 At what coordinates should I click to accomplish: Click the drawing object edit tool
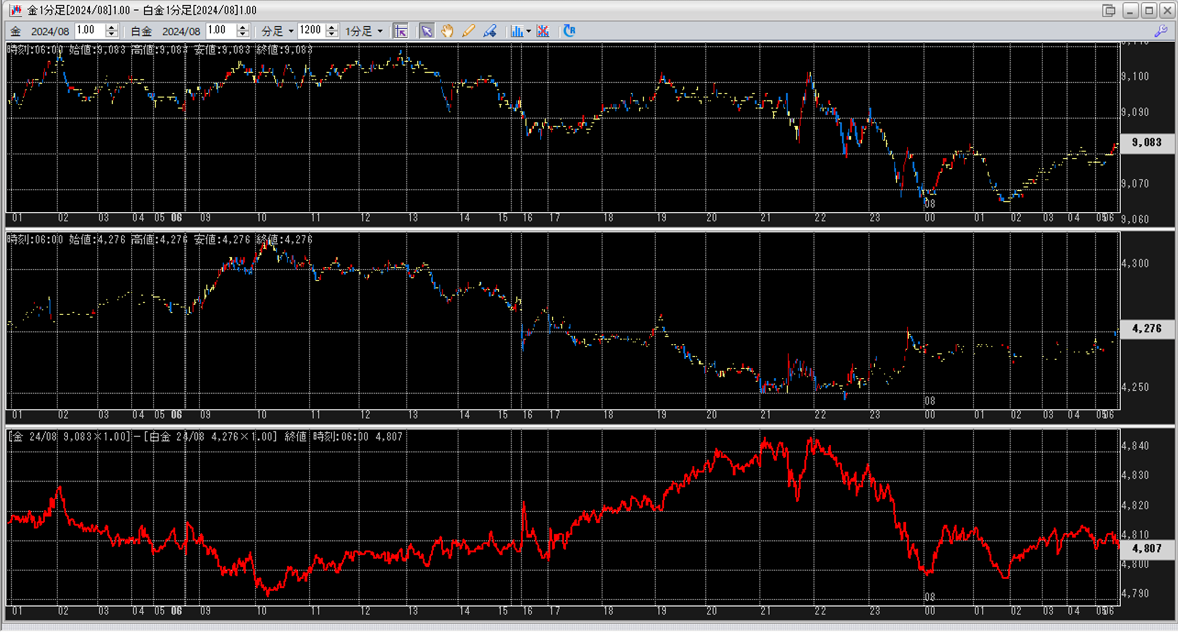[490, 31]
